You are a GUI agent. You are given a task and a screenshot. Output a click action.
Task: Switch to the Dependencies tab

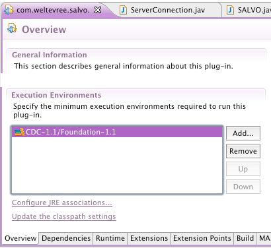point(66,238)
